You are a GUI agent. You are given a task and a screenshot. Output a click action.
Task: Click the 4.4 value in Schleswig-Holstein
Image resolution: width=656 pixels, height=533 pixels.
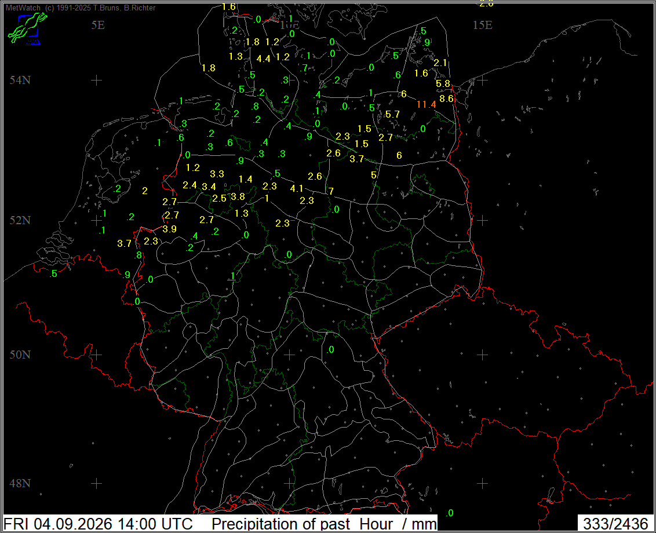pyautogui.click(x=263, y=59)
